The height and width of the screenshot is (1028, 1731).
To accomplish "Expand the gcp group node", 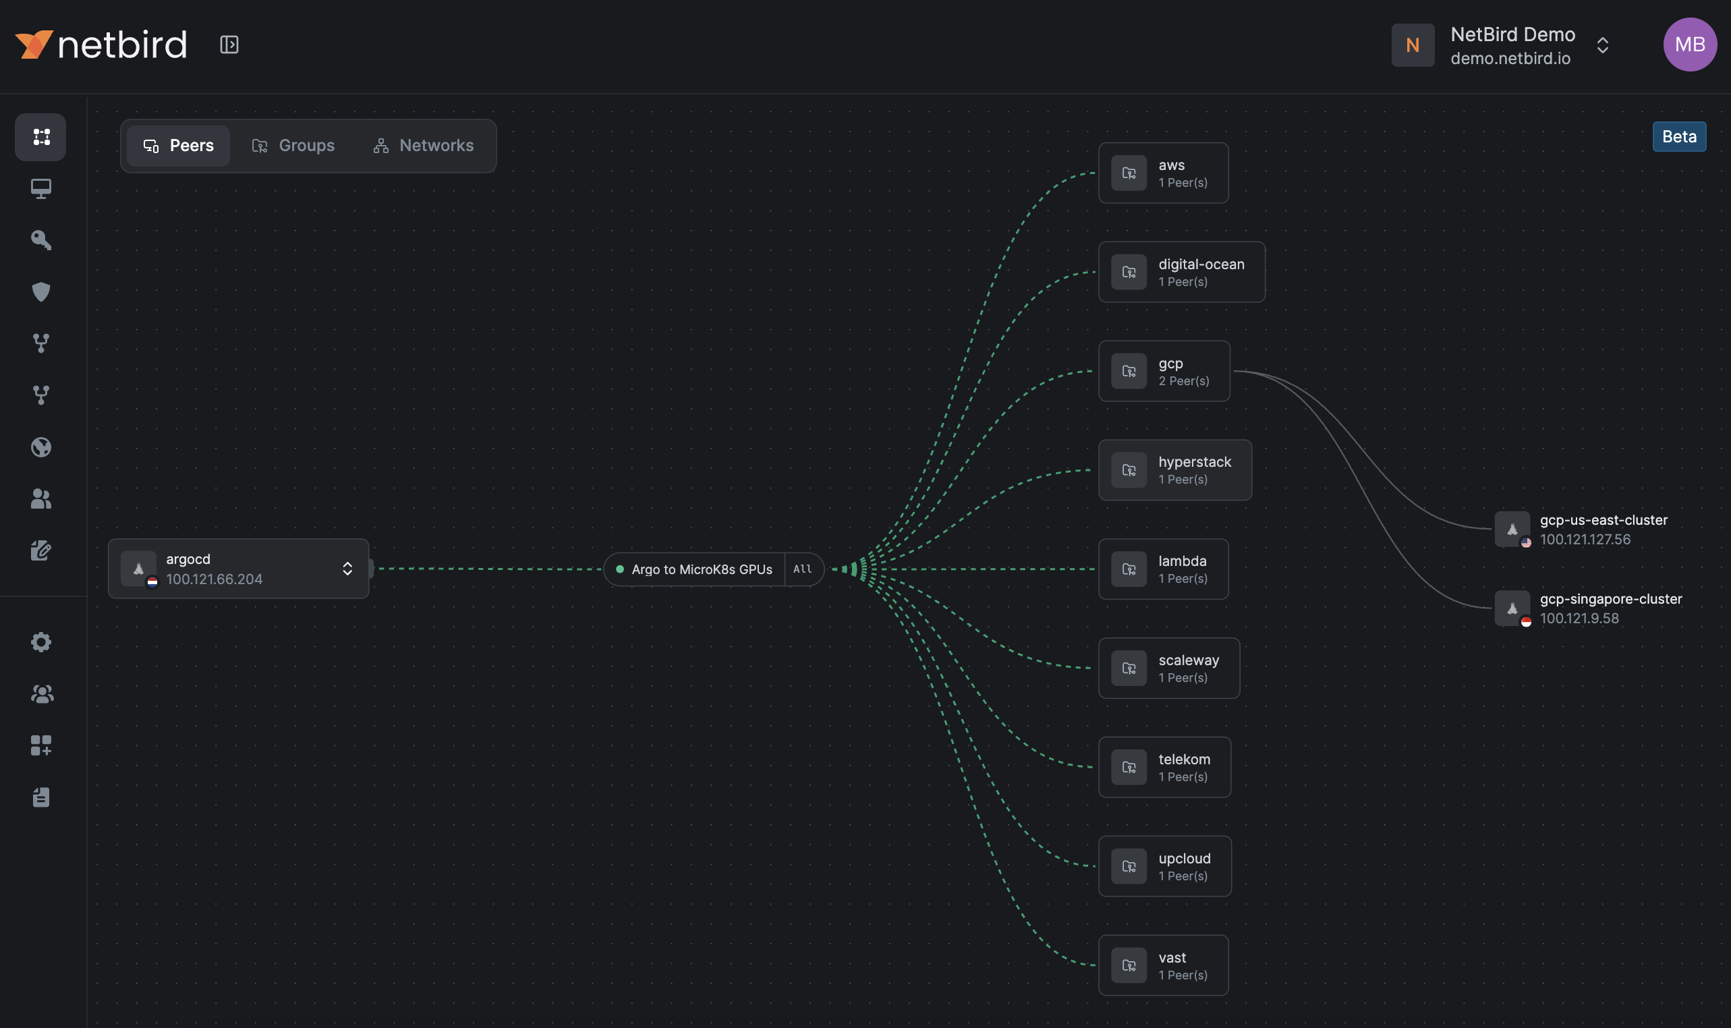I will click(x=1164, y=371).
